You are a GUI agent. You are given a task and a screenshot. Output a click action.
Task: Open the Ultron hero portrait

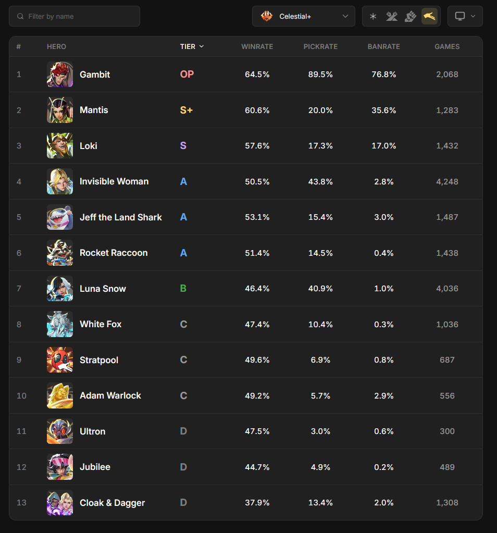pos(60,431)
